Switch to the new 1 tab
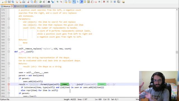Image resolution: width=179 pixels, height=101 pixels. [x=45, y=6]
